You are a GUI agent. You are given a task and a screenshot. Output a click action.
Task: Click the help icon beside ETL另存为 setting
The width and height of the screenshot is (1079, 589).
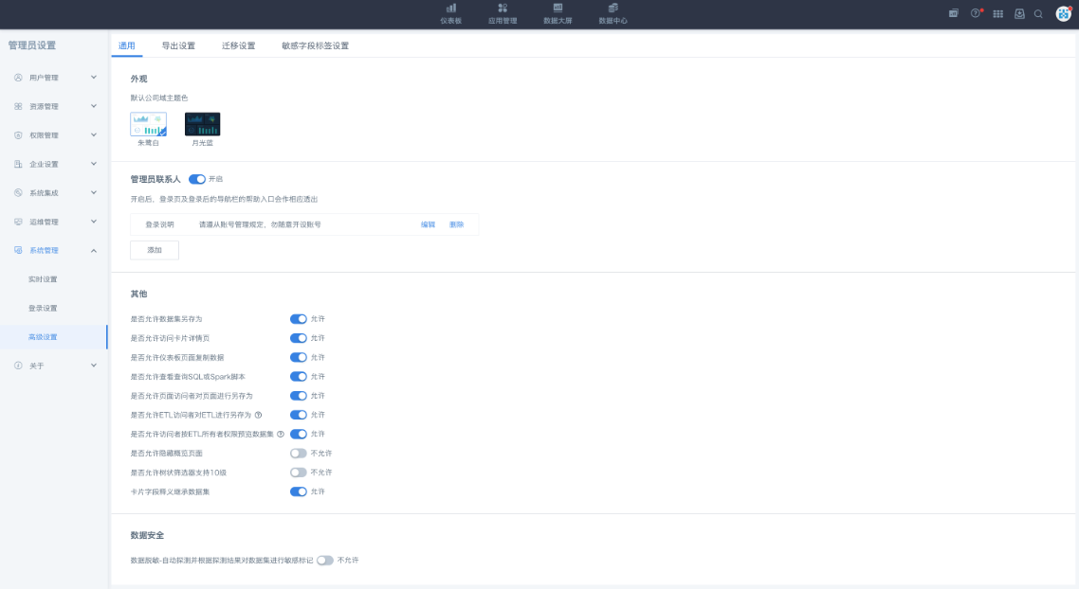[x=258, y=415]
